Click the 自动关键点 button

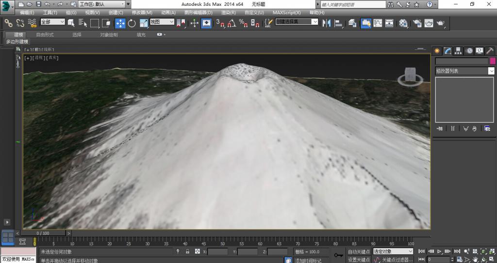359,251
